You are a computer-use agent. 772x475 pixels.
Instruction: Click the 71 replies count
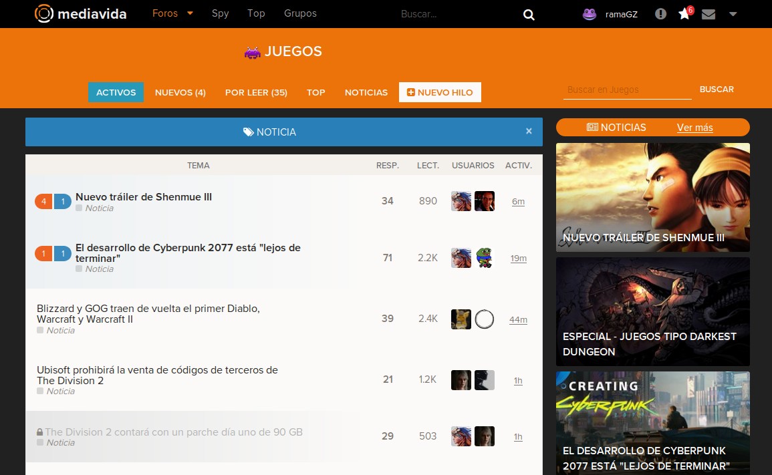click(x=388, y=257)
